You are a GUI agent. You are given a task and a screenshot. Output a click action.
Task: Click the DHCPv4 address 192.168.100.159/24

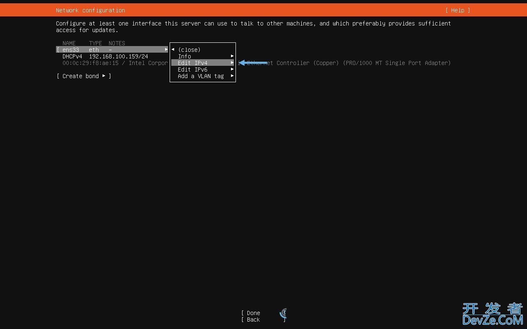click(x=119, y=56)
